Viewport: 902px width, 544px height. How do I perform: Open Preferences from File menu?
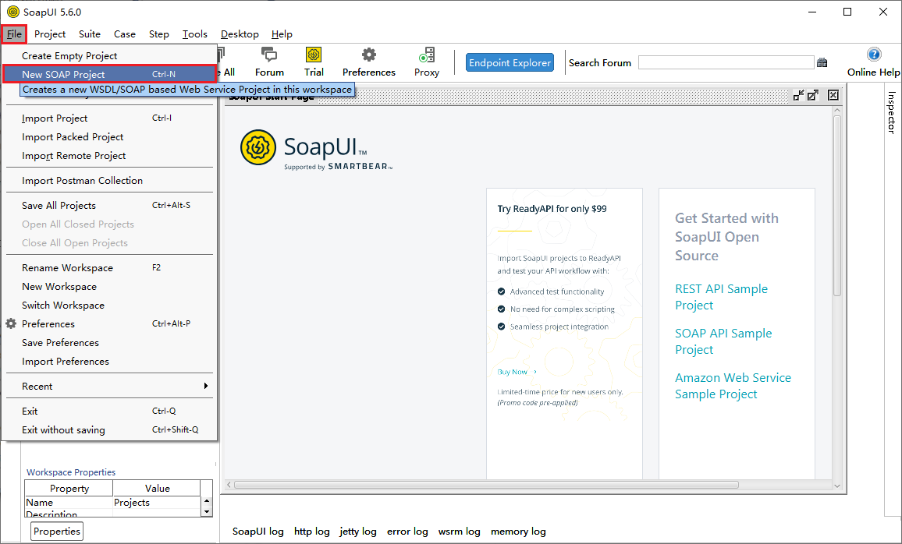(x=109, y=324)
